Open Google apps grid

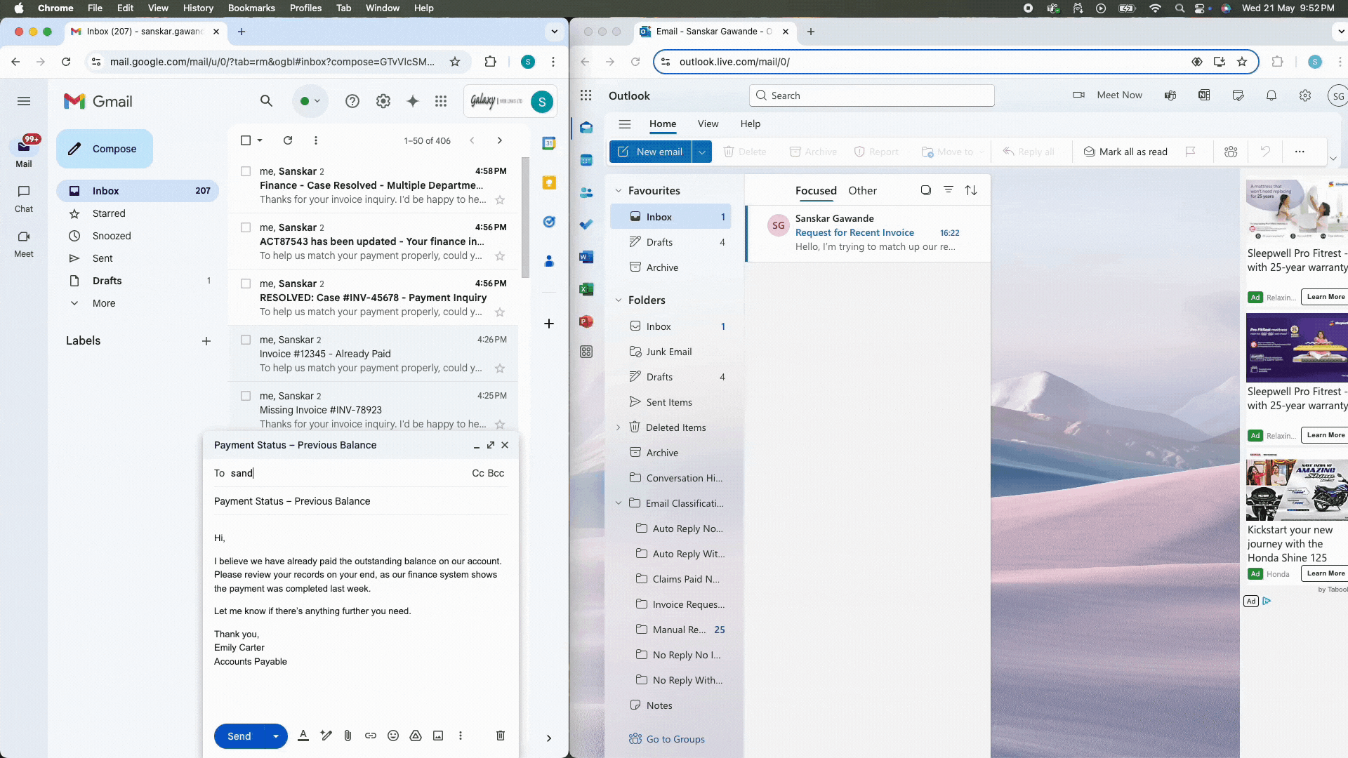[441, 101]
